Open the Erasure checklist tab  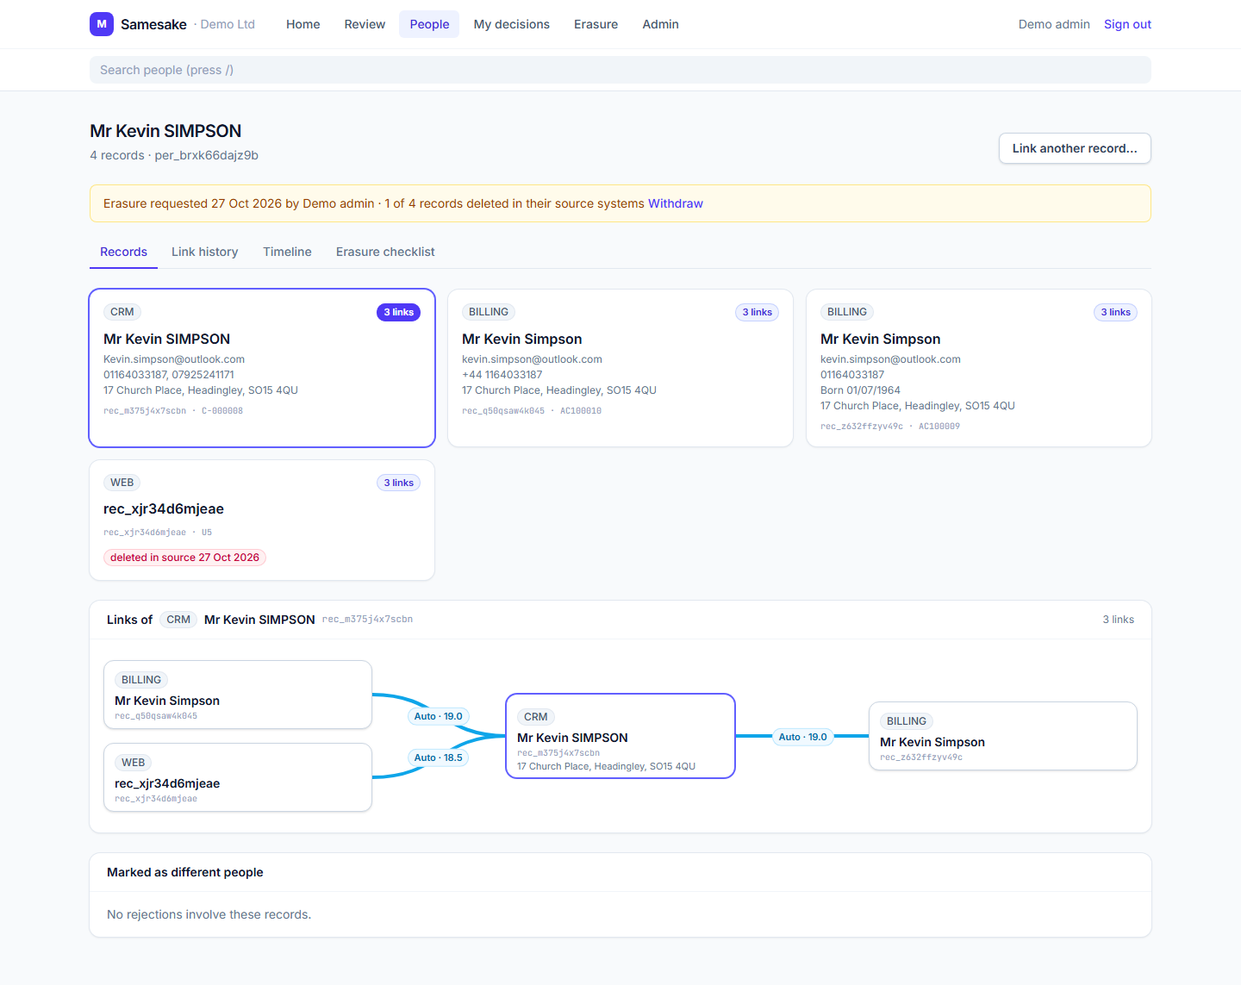point(385,252)
